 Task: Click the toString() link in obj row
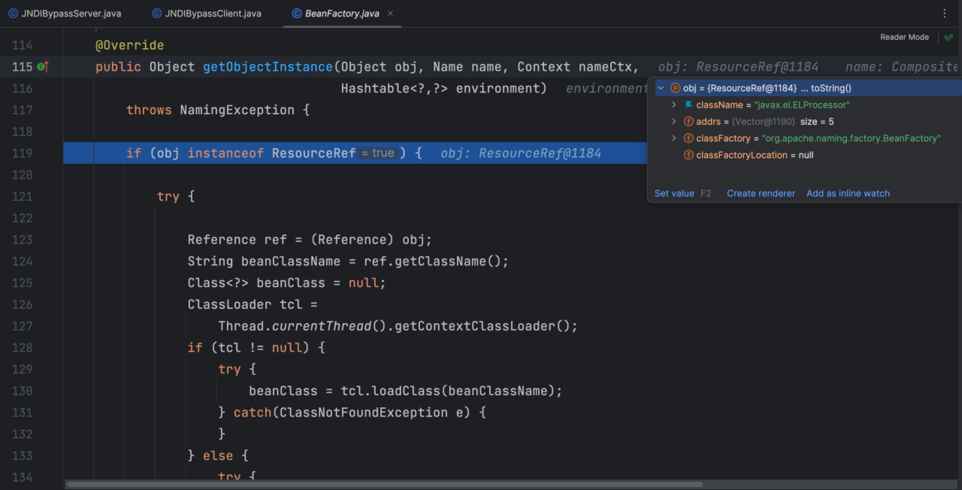pos(831,88)
